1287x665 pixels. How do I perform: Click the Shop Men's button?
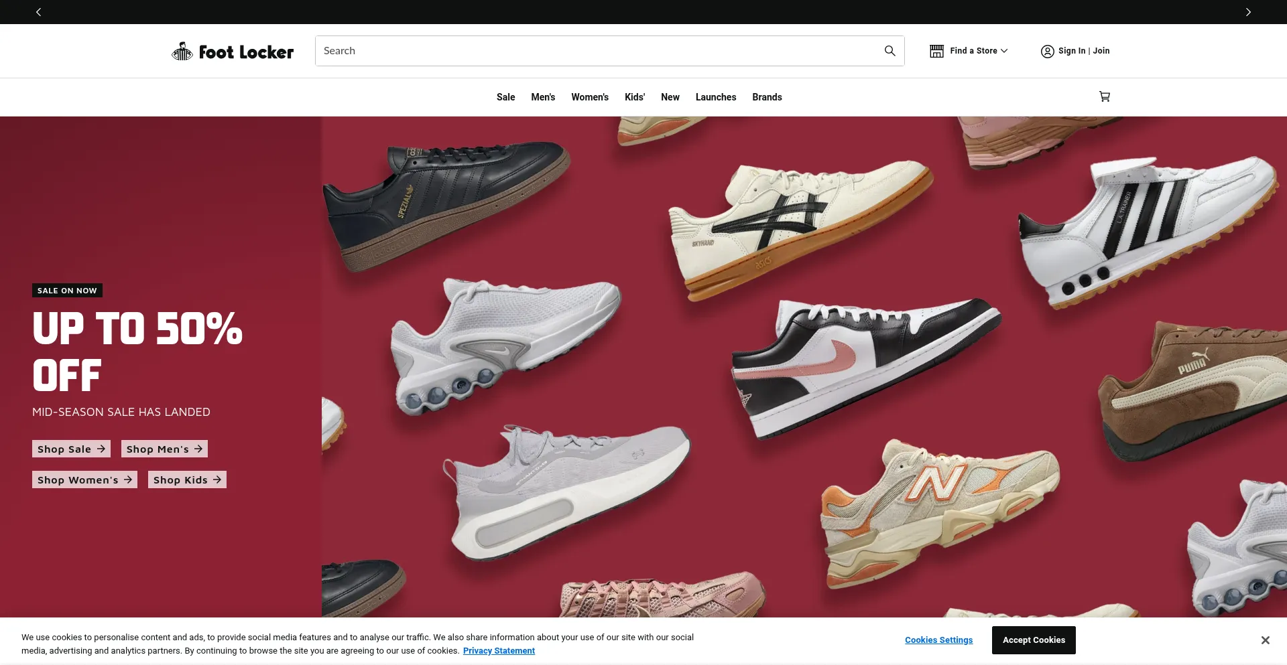click(x=164, y=449)
